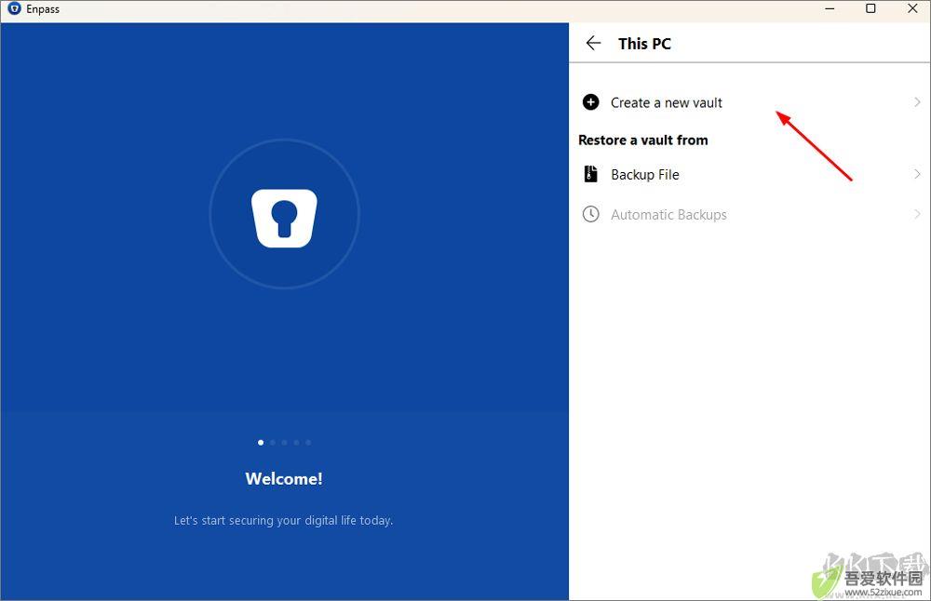
Task: Jump to the third slide dot
Action: tap(284, 443)
